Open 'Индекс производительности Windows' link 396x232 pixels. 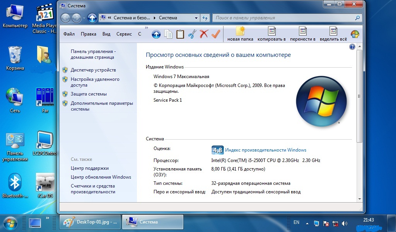[266, 150]
